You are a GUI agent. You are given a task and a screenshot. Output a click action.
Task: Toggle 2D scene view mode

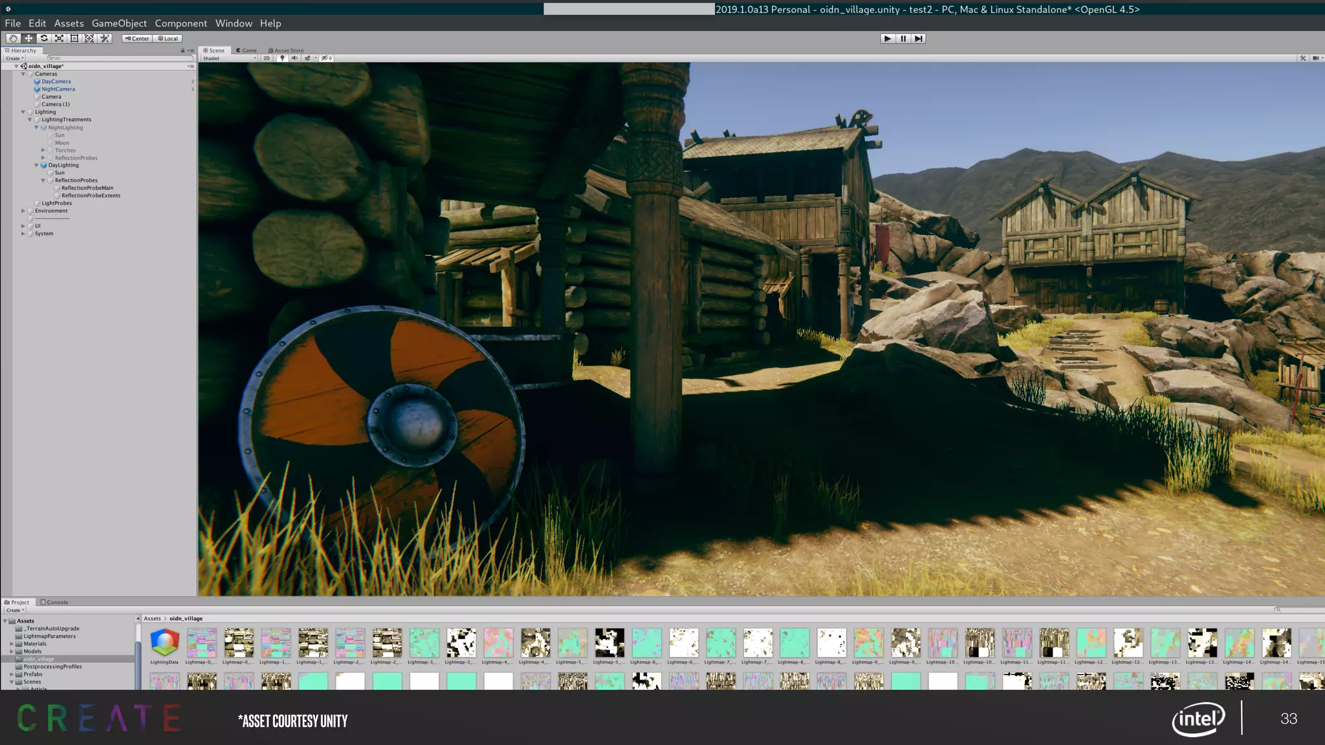267,58
